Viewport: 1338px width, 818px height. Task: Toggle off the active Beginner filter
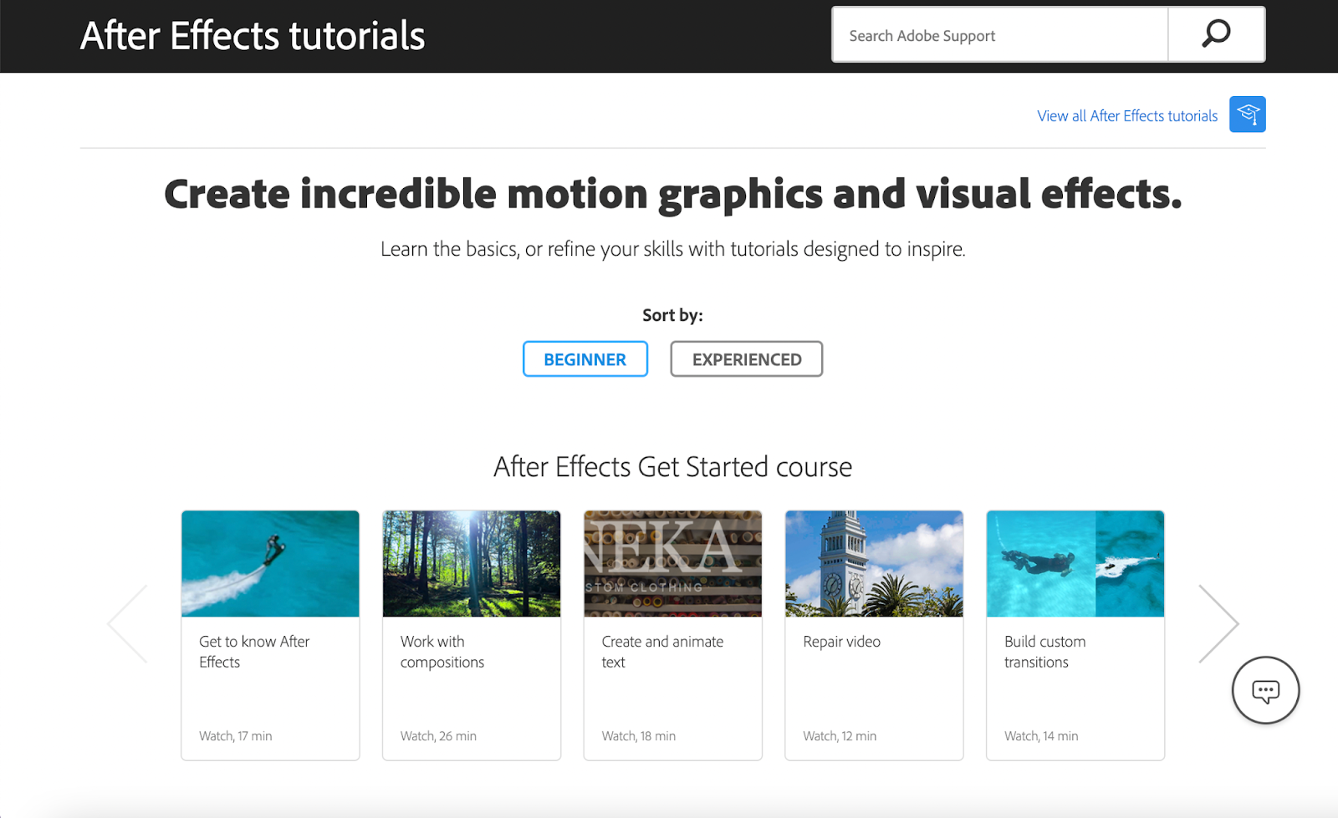click(x=585, y=358)
